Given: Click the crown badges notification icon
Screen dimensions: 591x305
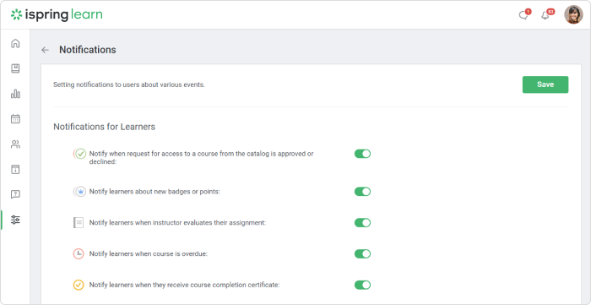Looking at the screenshot, I should [79, 192].
